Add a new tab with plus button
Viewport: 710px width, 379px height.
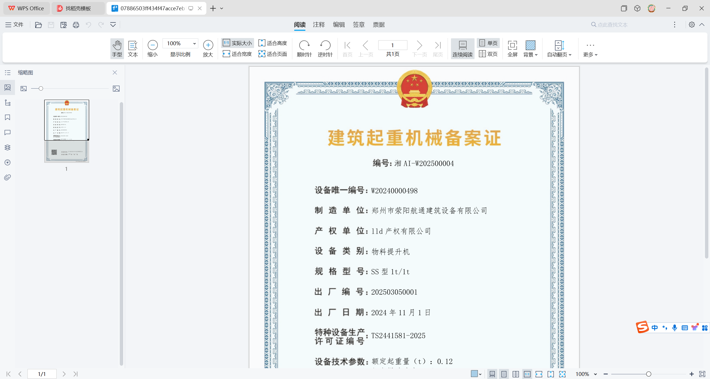(x=213, y=8)
